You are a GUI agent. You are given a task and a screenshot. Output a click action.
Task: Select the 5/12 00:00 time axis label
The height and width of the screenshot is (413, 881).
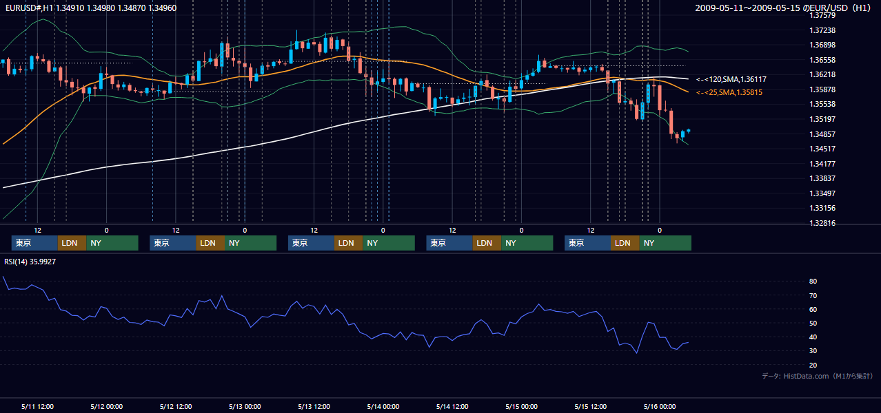pos(106,407)
